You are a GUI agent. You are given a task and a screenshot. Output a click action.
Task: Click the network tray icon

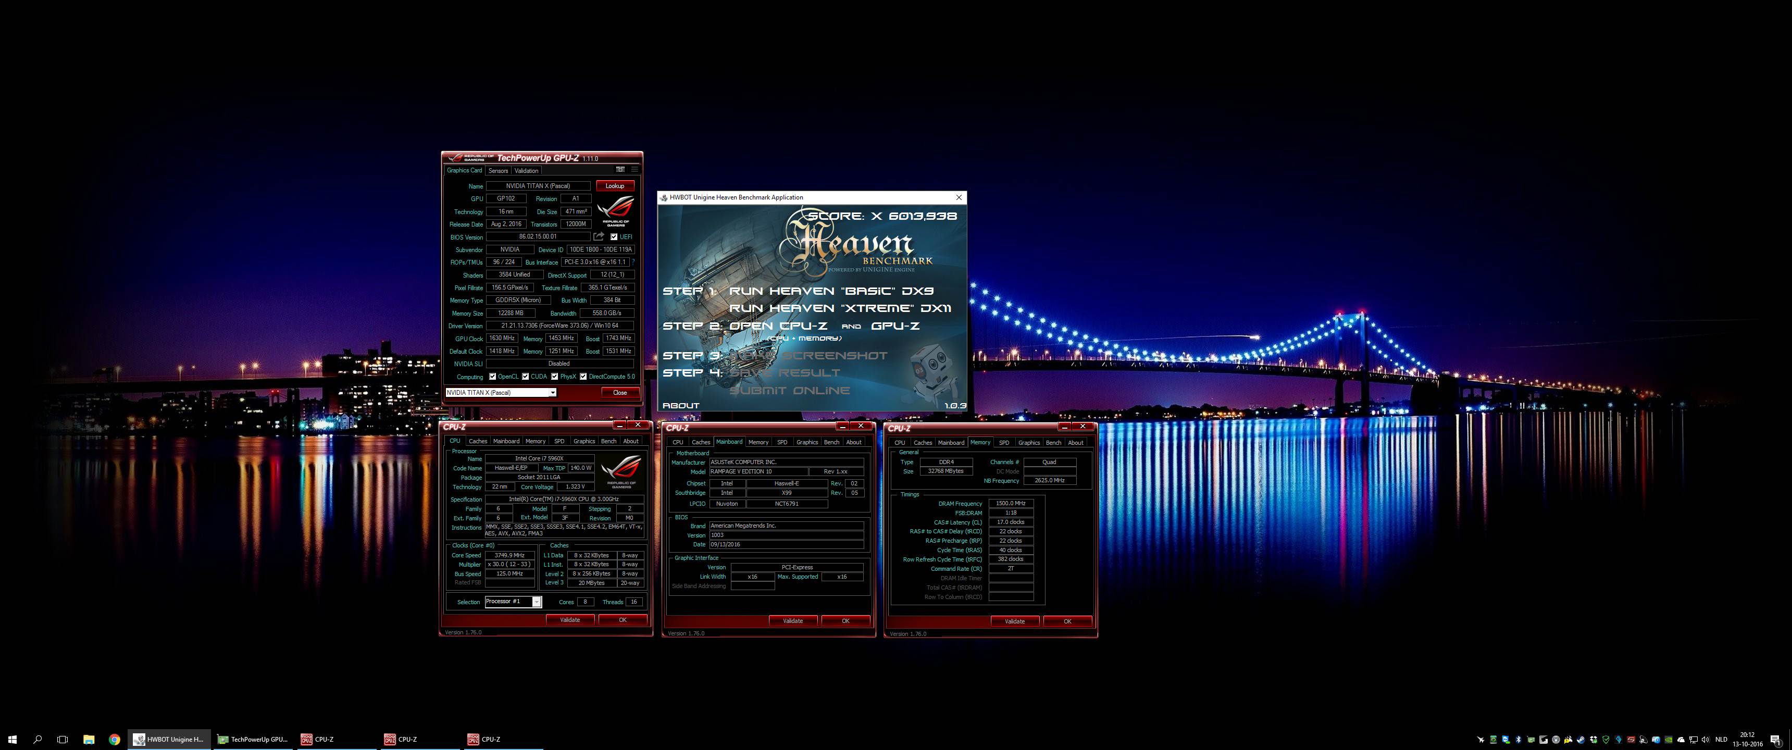point(1693,740)
